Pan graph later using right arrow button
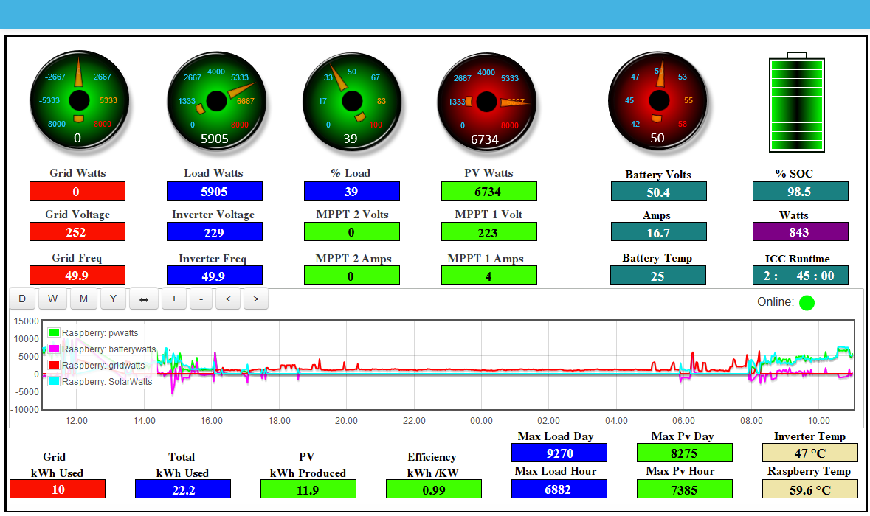Image resolution: width=870 pixels, height=516 pixels. (255, 299)
